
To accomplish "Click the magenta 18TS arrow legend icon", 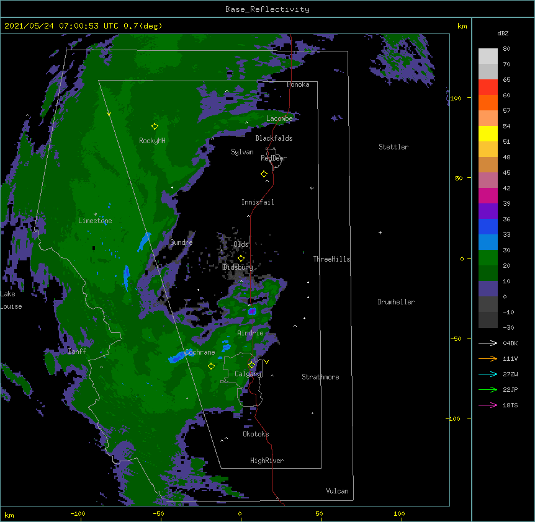I will [x=488, y=405].
